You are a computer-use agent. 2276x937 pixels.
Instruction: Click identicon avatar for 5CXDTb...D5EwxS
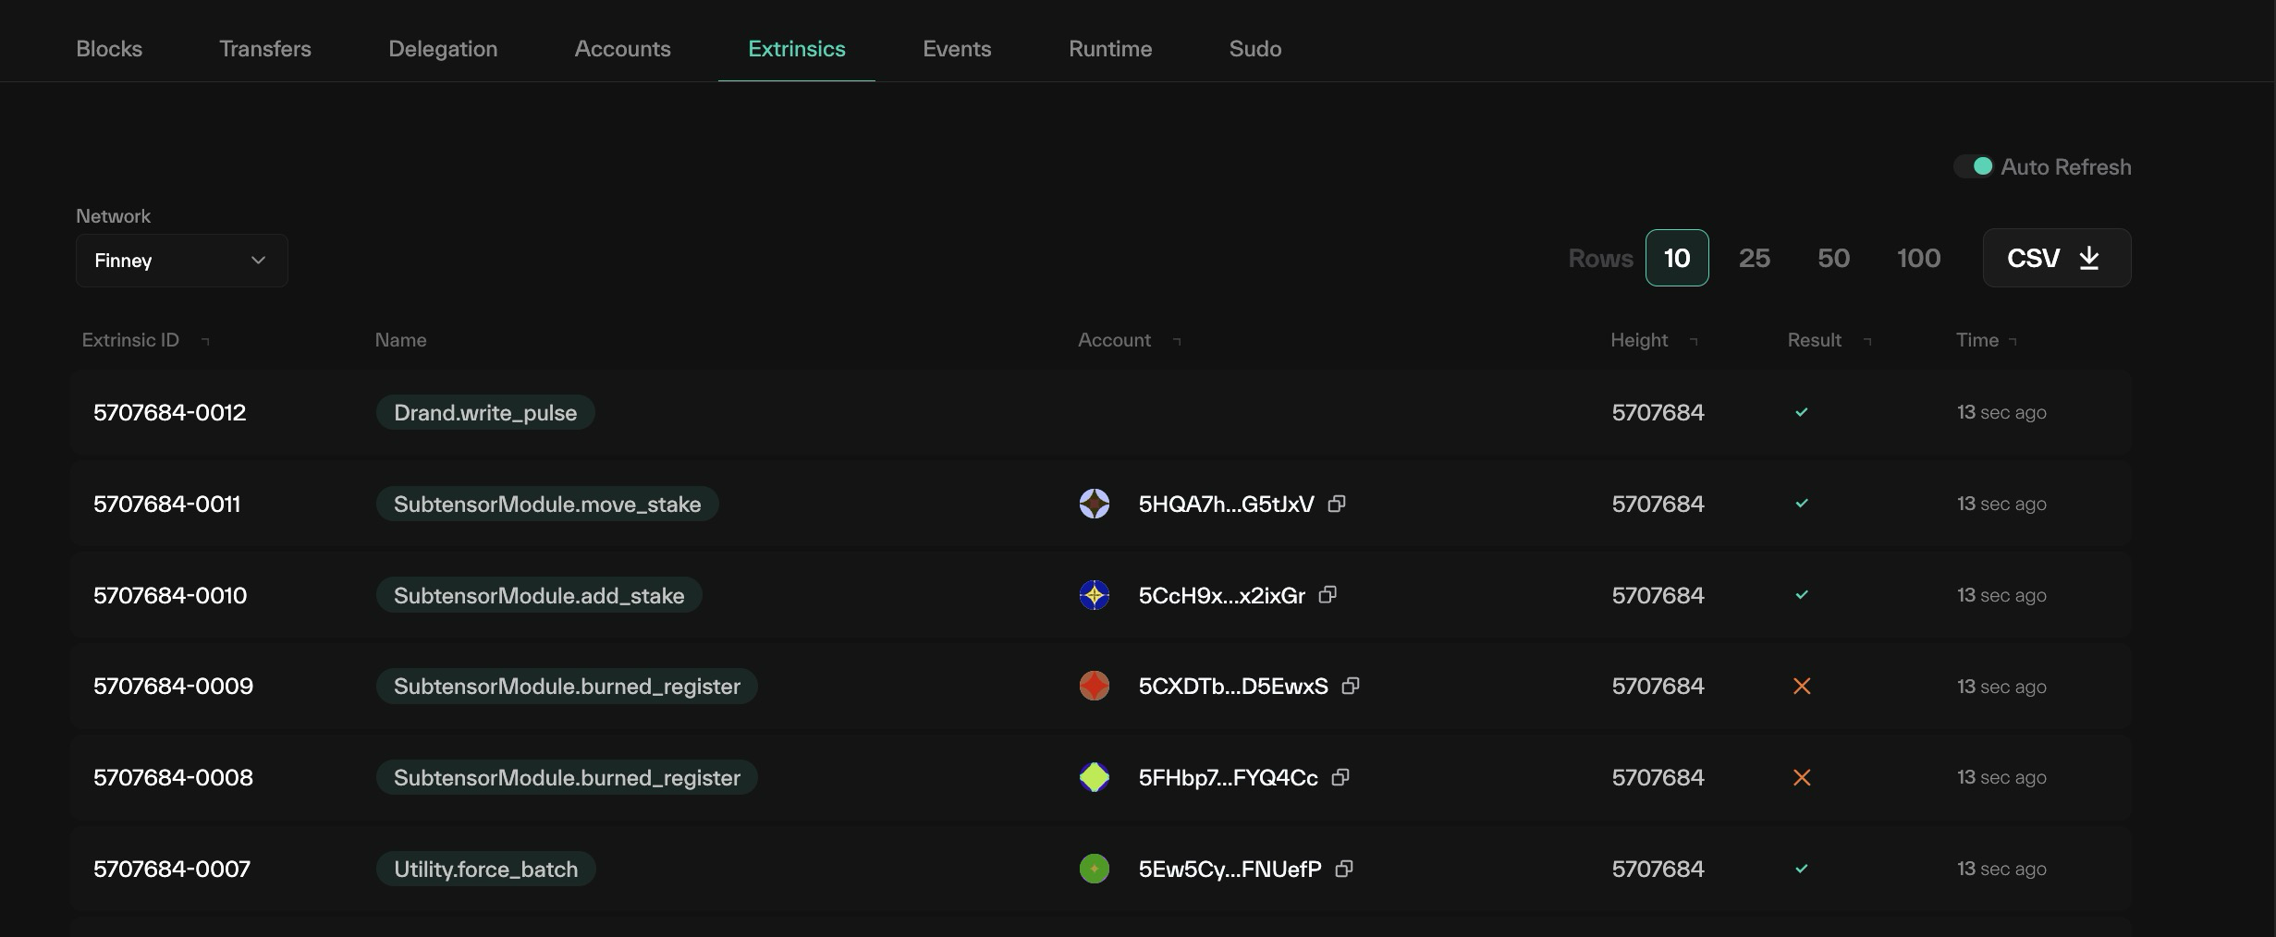1095,686
